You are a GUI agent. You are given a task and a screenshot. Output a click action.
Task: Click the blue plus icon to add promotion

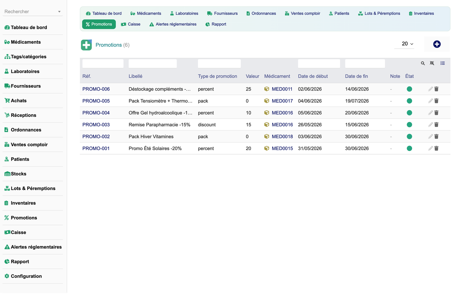pos(437,44)
